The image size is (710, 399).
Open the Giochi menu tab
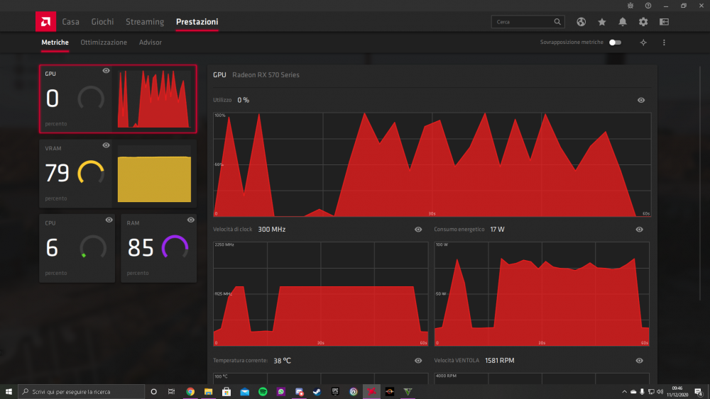tap(102, 22)
